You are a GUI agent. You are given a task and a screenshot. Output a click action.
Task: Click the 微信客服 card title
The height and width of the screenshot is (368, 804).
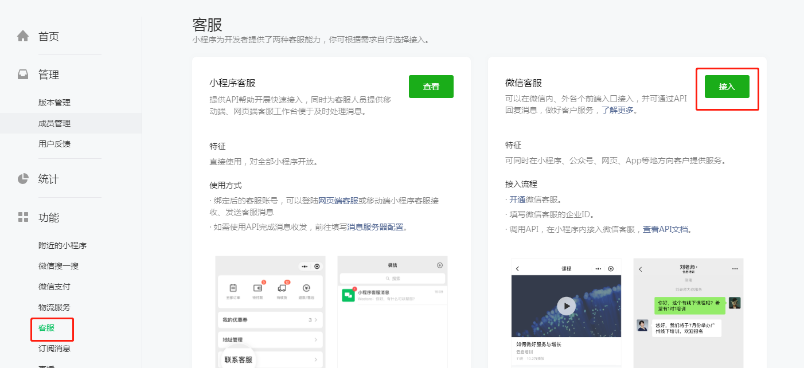click(x=524, y=83)
